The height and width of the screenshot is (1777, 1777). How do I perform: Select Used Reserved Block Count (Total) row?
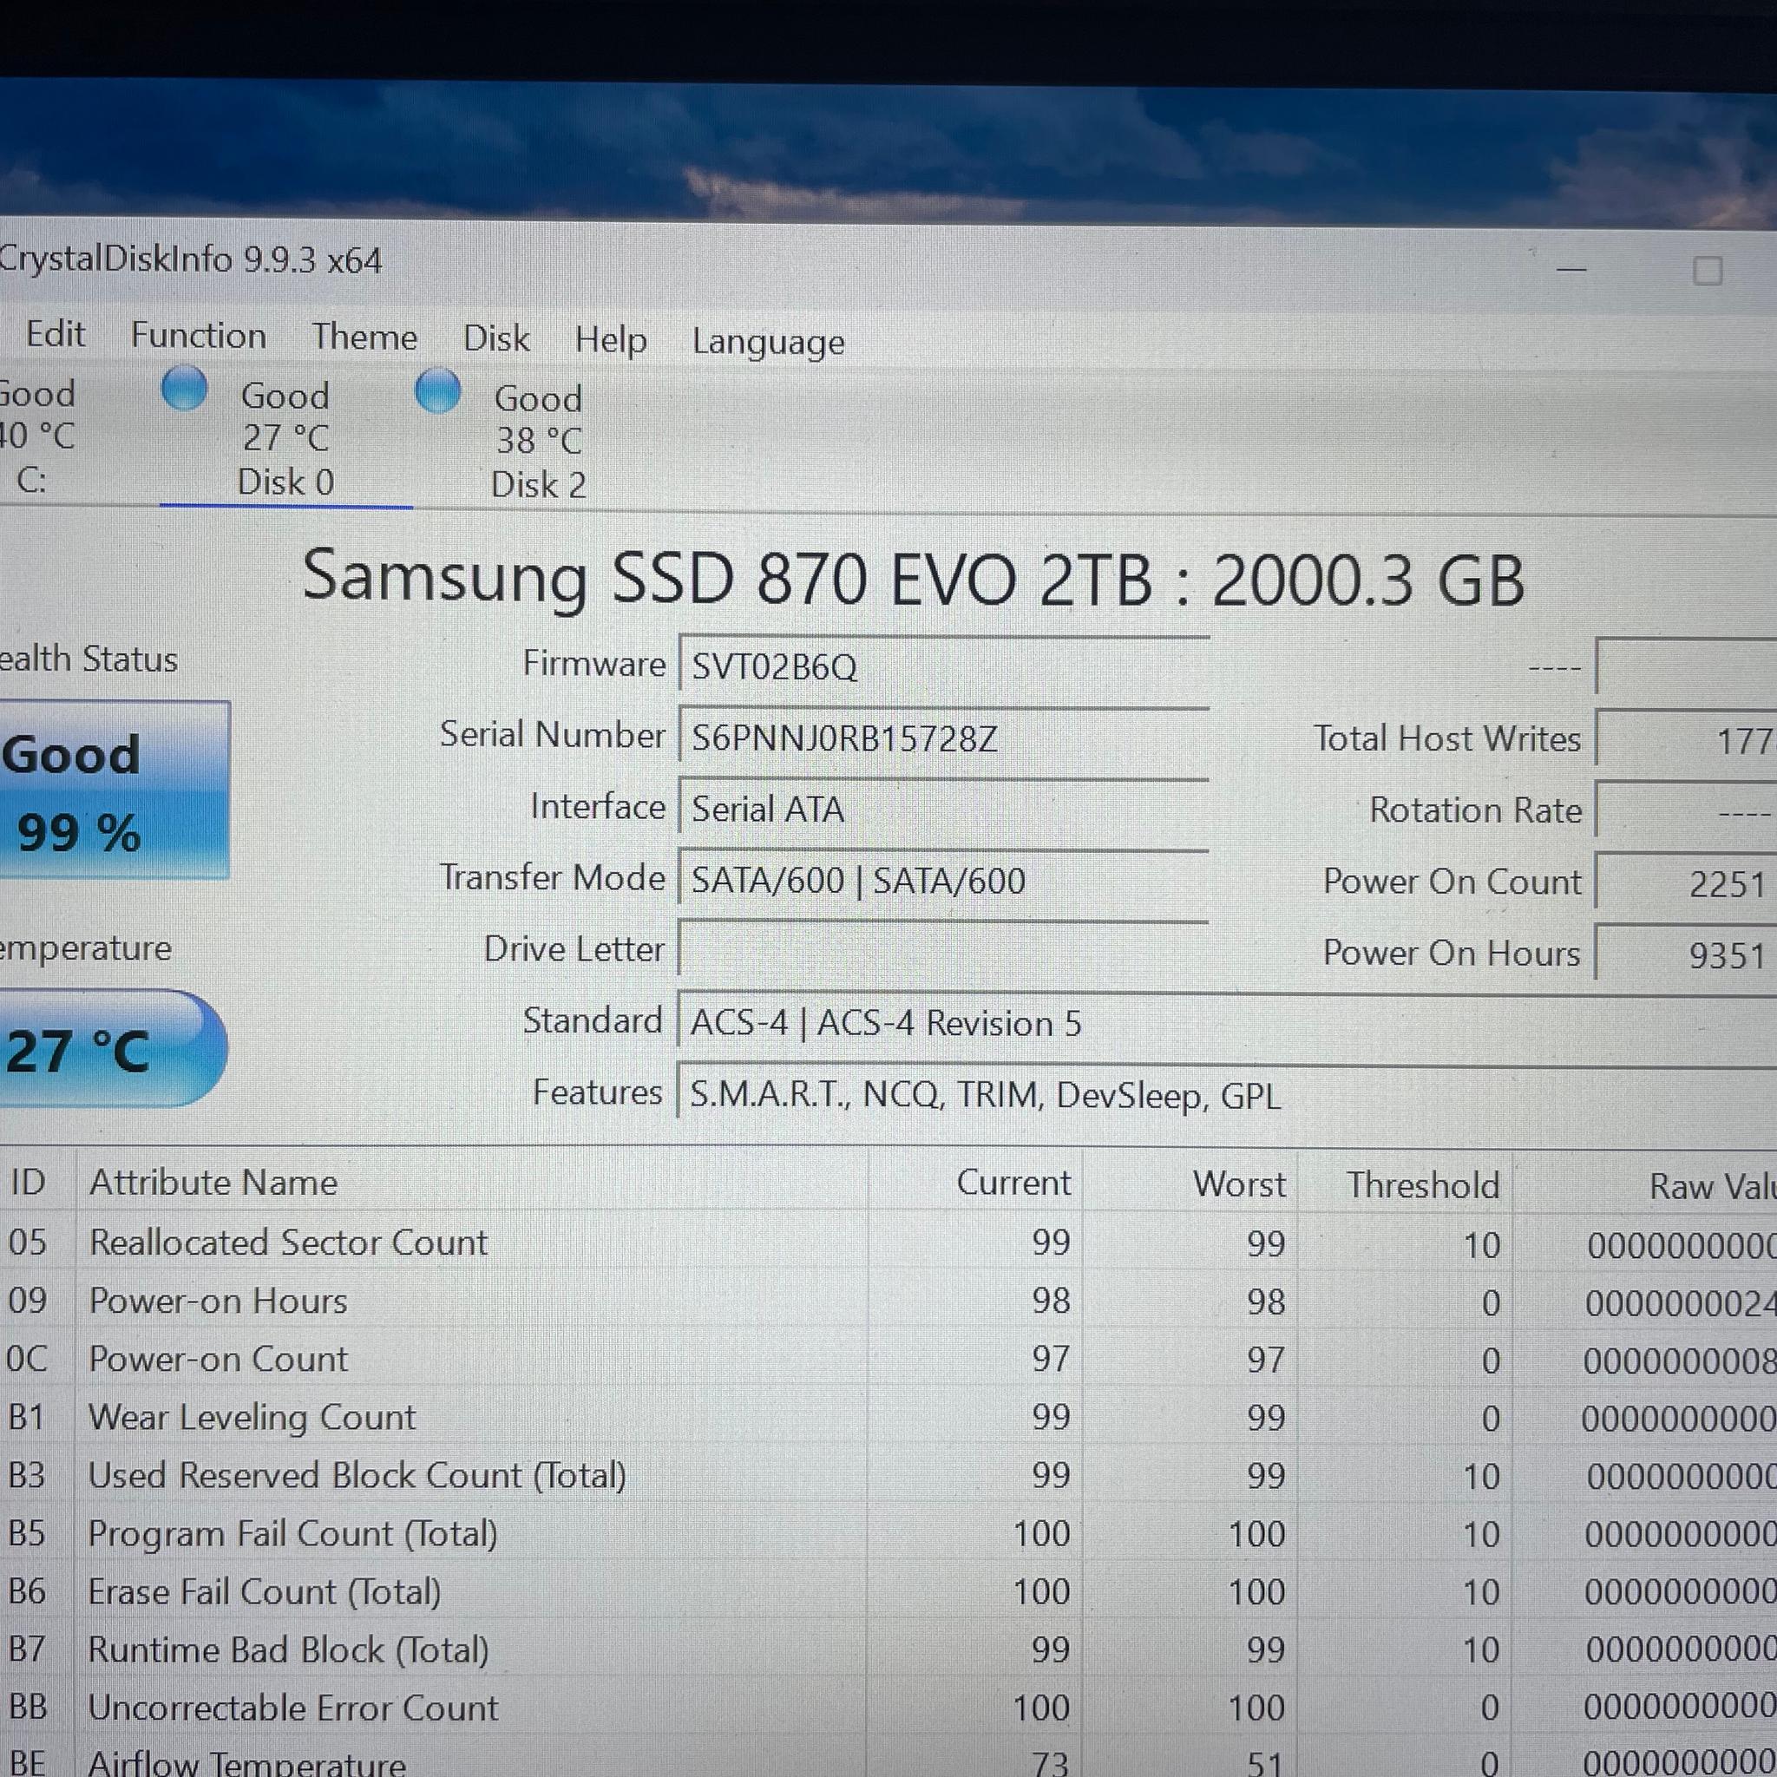click(x=888, y=1475)
